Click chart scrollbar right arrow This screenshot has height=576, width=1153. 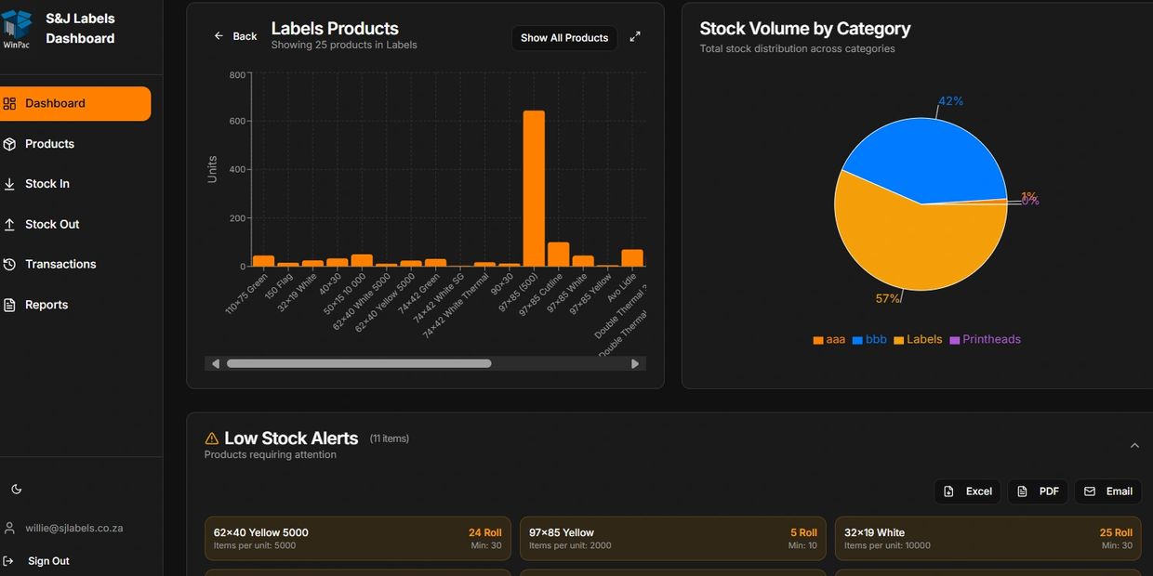click(635, 364)
